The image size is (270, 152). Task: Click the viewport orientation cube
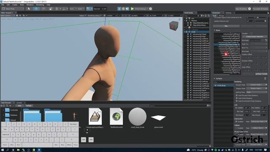pos(174,26)
